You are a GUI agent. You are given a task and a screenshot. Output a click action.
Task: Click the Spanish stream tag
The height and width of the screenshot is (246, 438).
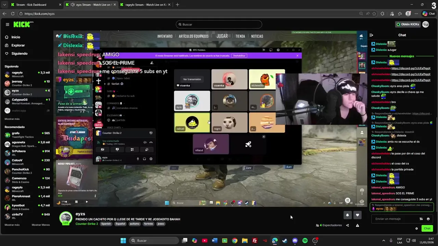coord(106,224)
